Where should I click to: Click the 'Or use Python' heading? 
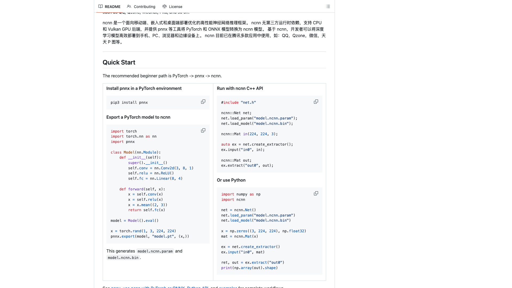coord(231,180)
